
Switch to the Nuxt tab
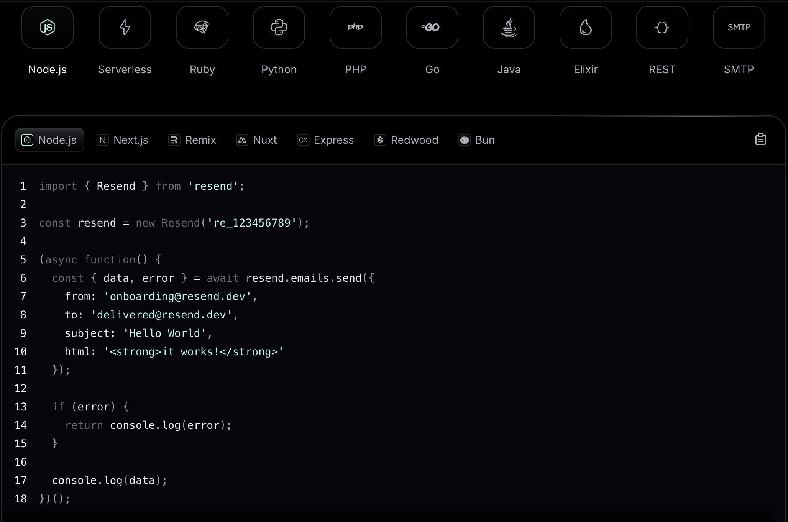(257, 140)
